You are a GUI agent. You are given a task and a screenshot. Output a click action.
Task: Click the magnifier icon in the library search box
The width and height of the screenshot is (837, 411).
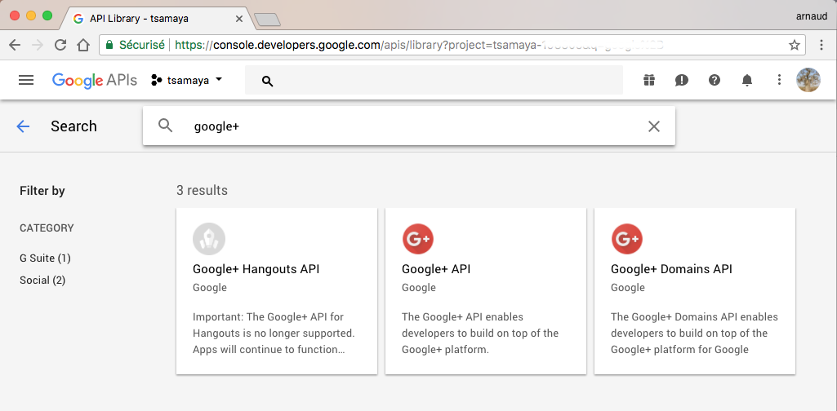166,126
